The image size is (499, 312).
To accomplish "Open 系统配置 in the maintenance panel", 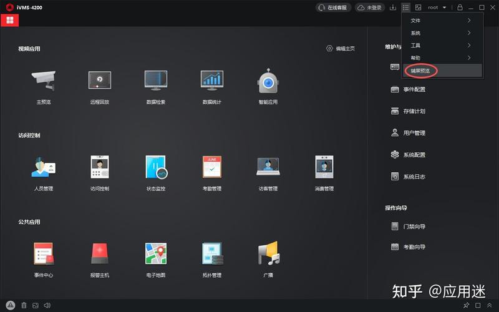I will click(408, 155).
